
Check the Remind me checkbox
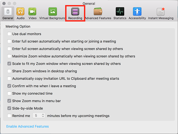[9, 116]
